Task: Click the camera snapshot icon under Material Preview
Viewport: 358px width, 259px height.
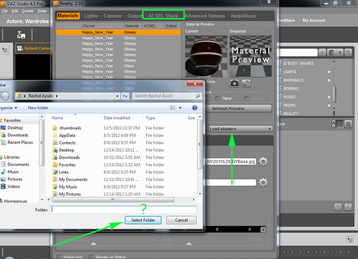Action: coord(234,83)
